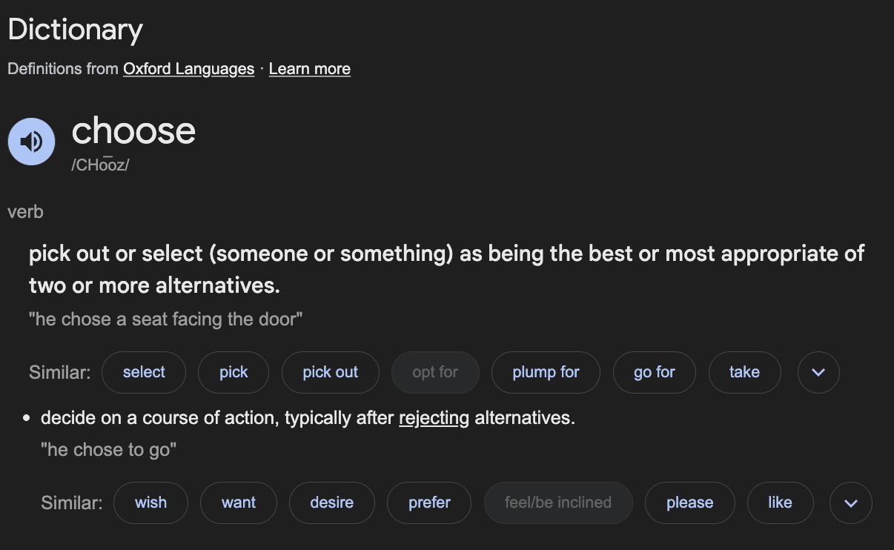Click the greyed 'feel/be inclined' chip
Screen dimensions: 894x550
pos(558,503)
